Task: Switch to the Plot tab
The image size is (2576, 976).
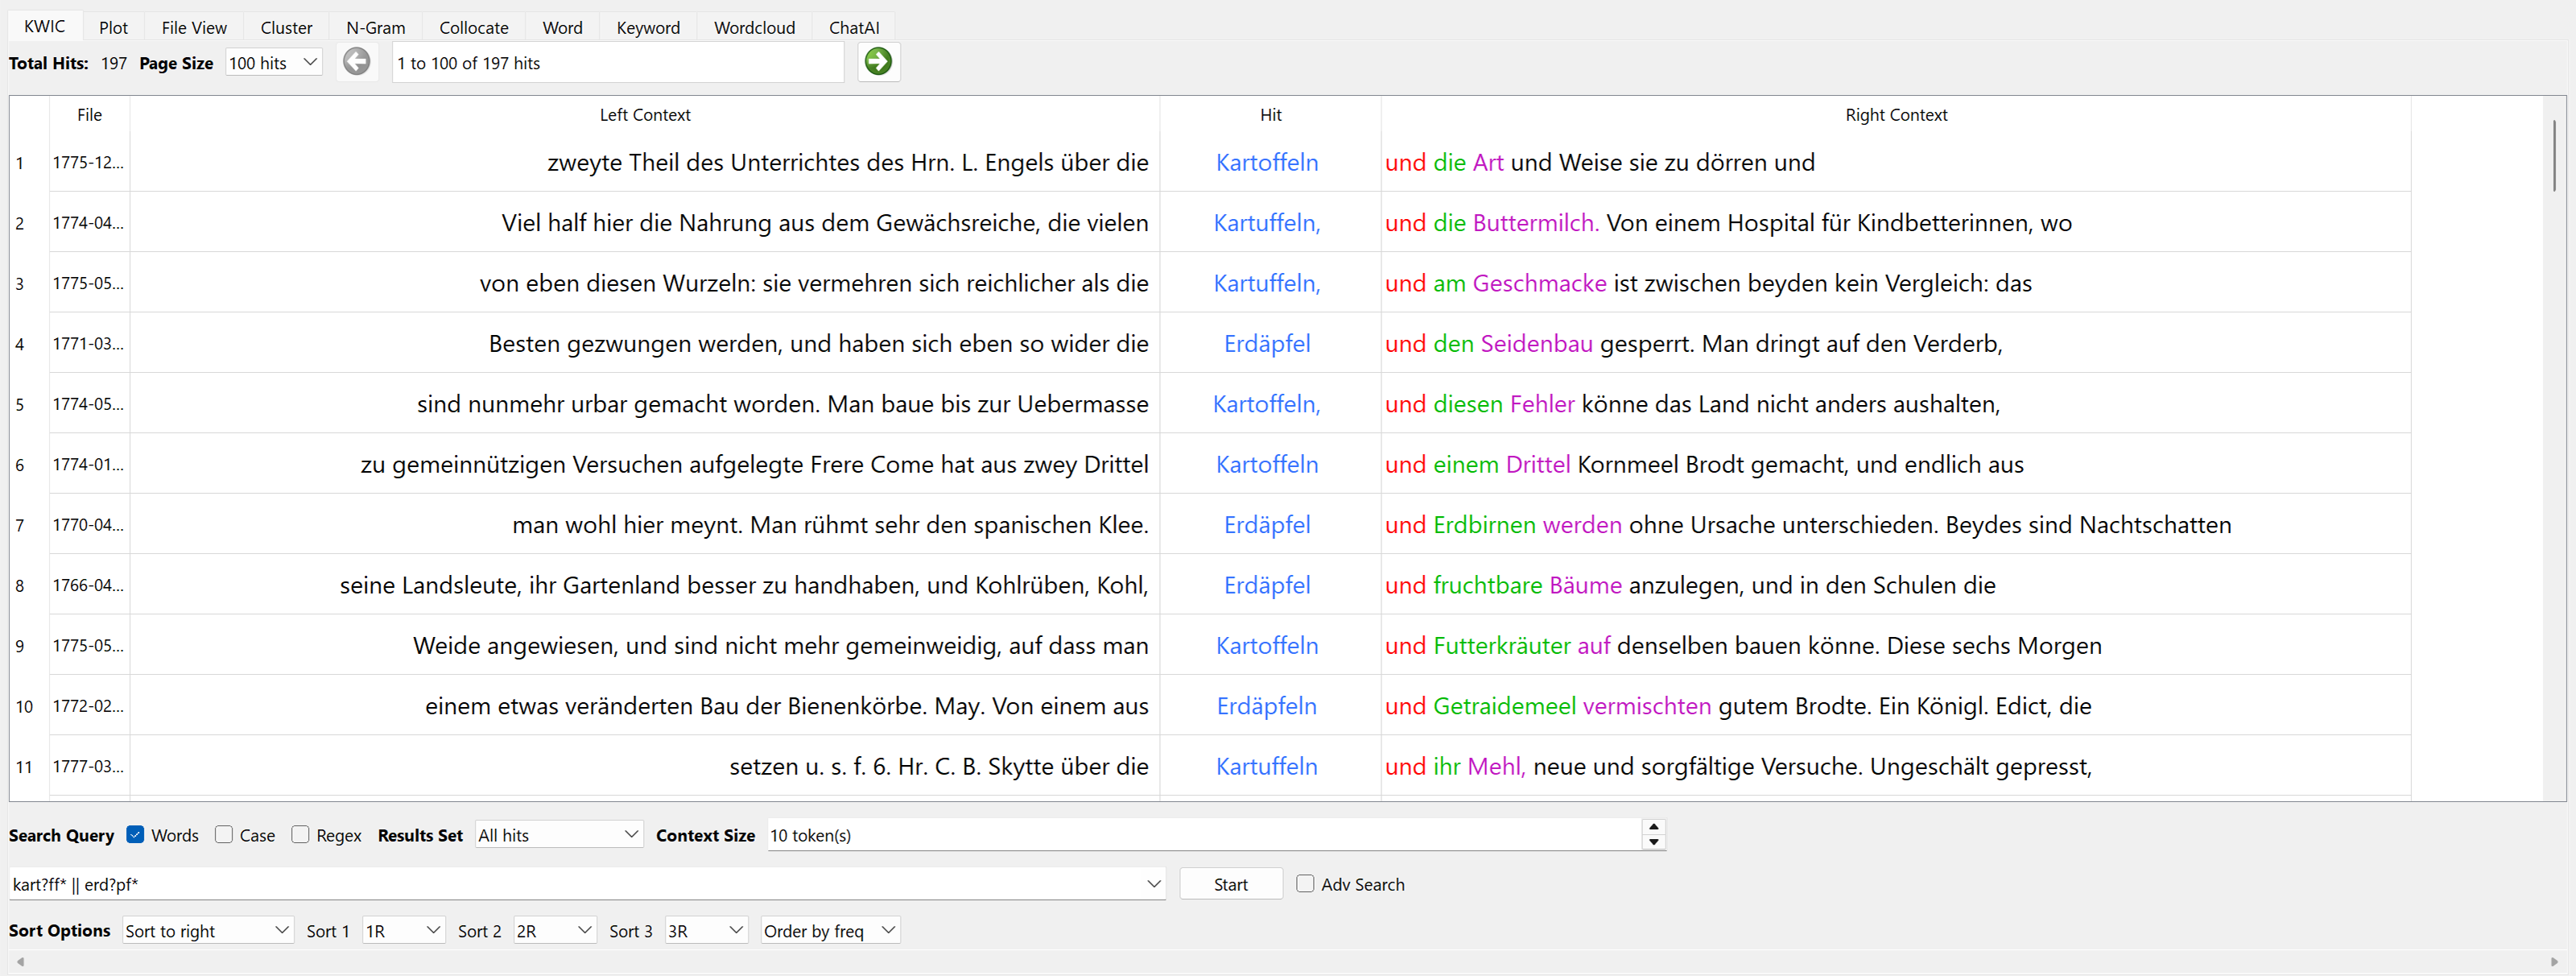Action: point(113,27)
